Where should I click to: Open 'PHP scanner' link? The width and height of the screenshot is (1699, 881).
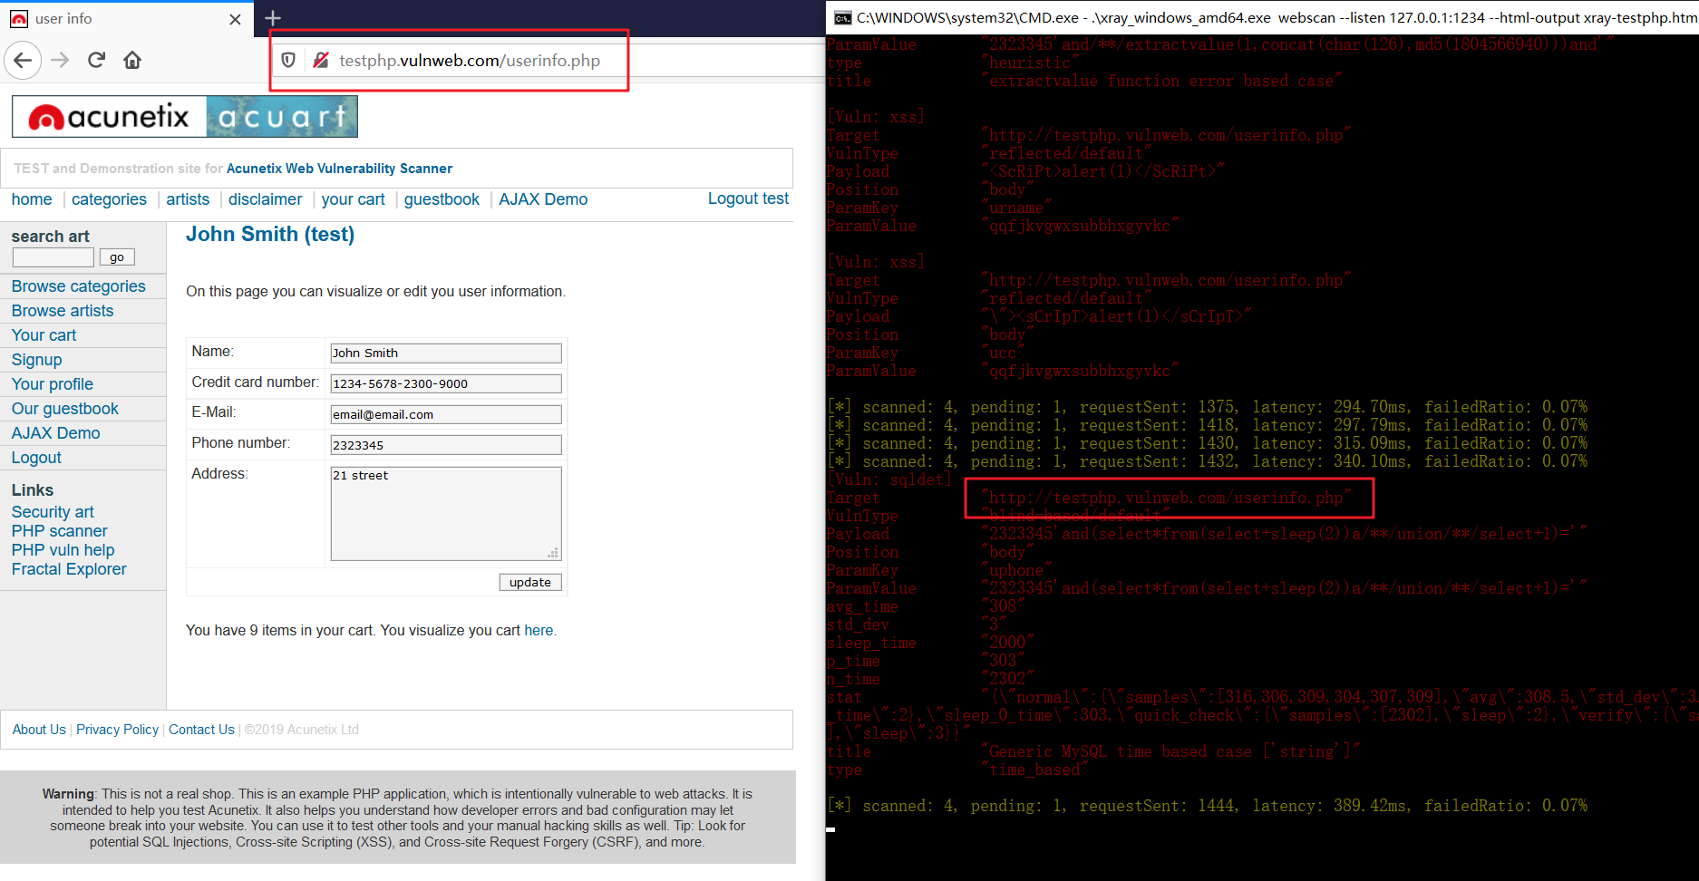pos(59,531)
